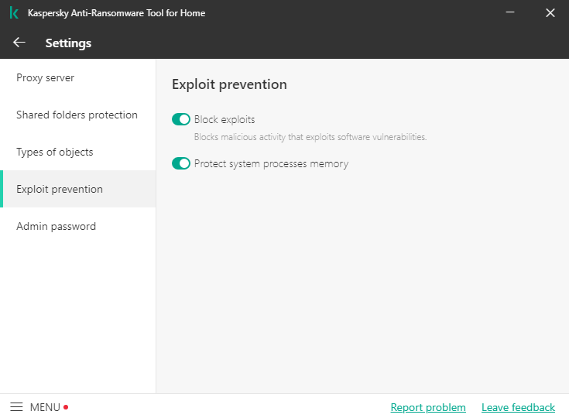Select Exploit prevention in the sidebar

(x=60, y=190)
